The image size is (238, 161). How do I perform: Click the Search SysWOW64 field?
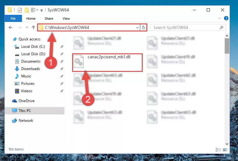click(188, 27)
